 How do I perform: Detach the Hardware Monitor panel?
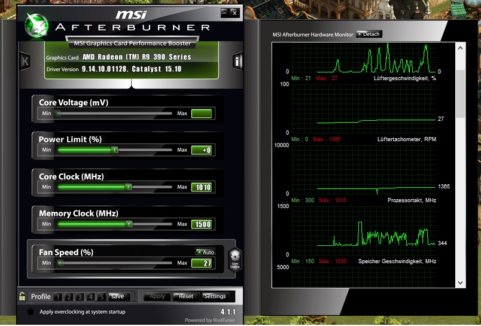pos(369,34)
